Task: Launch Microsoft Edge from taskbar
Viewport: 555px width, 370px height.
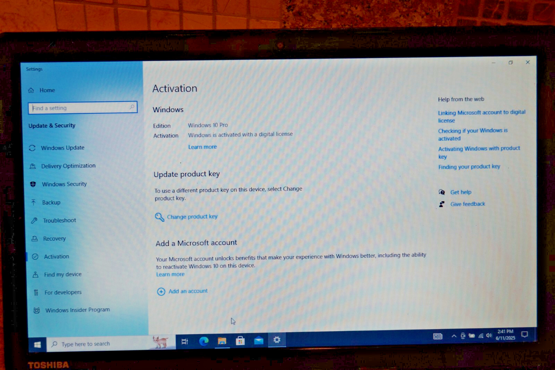Action: coord(204,341)
